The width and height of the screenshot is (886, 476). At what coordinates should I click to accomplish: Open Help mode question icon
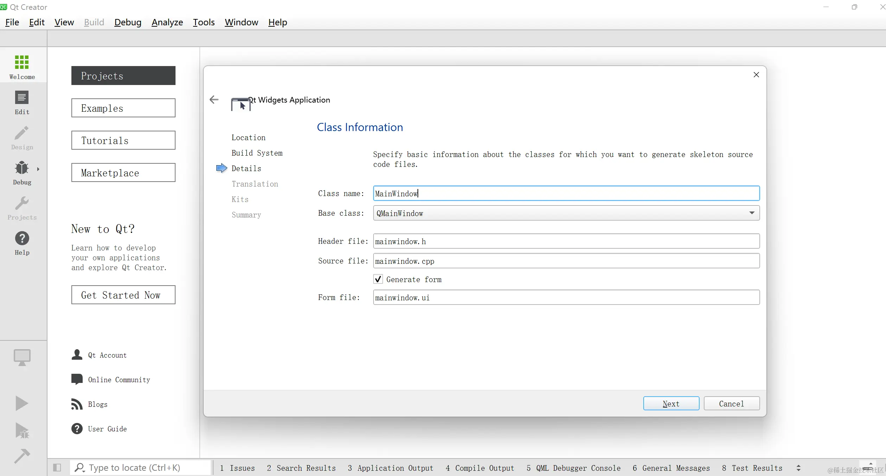[22, 239]
